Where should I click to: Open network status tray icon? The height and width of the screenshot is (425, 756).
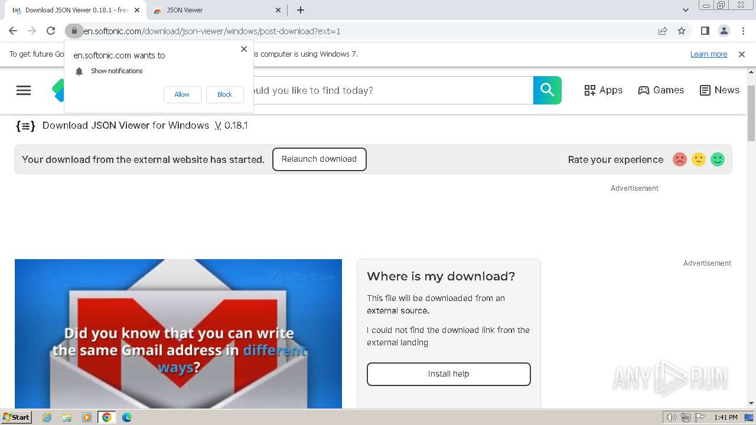(685, 417)
